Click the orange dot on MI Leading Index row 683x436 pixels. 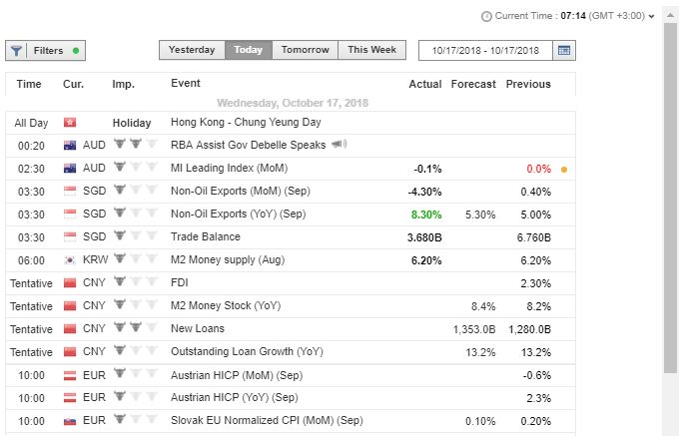tap(564, 169)
